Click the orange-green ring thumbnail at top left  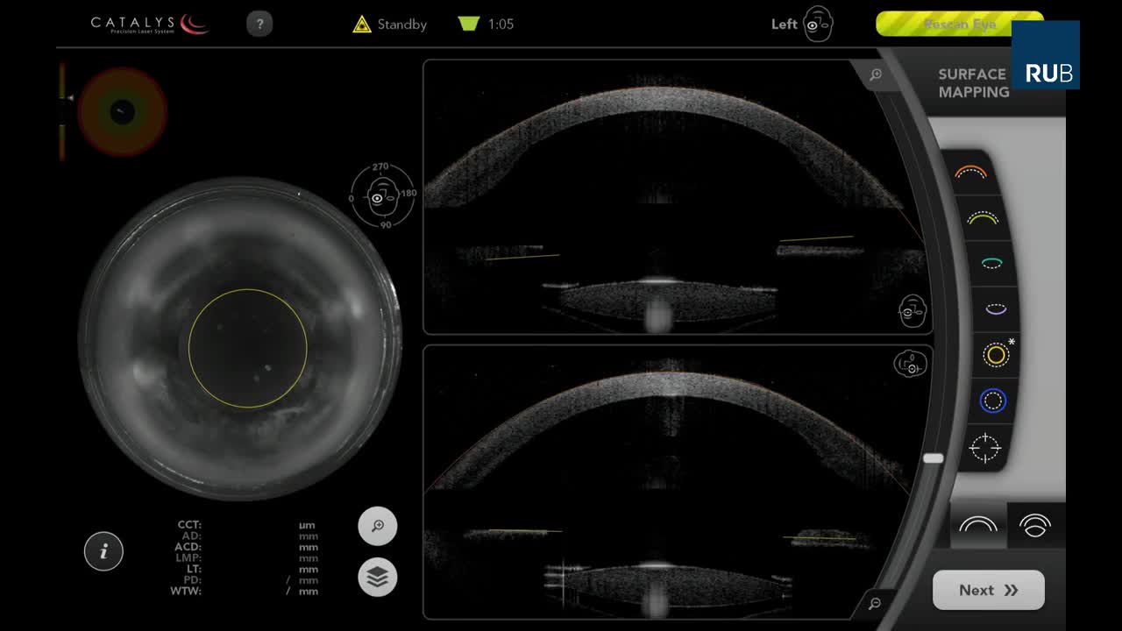pos(122,111)
